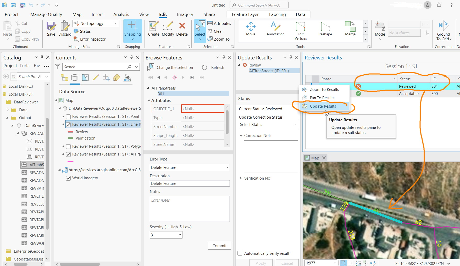The width and height of the screenshot is (460, 266).
Task: Open the Select Status dropdown
Action: tap(268, 124)
